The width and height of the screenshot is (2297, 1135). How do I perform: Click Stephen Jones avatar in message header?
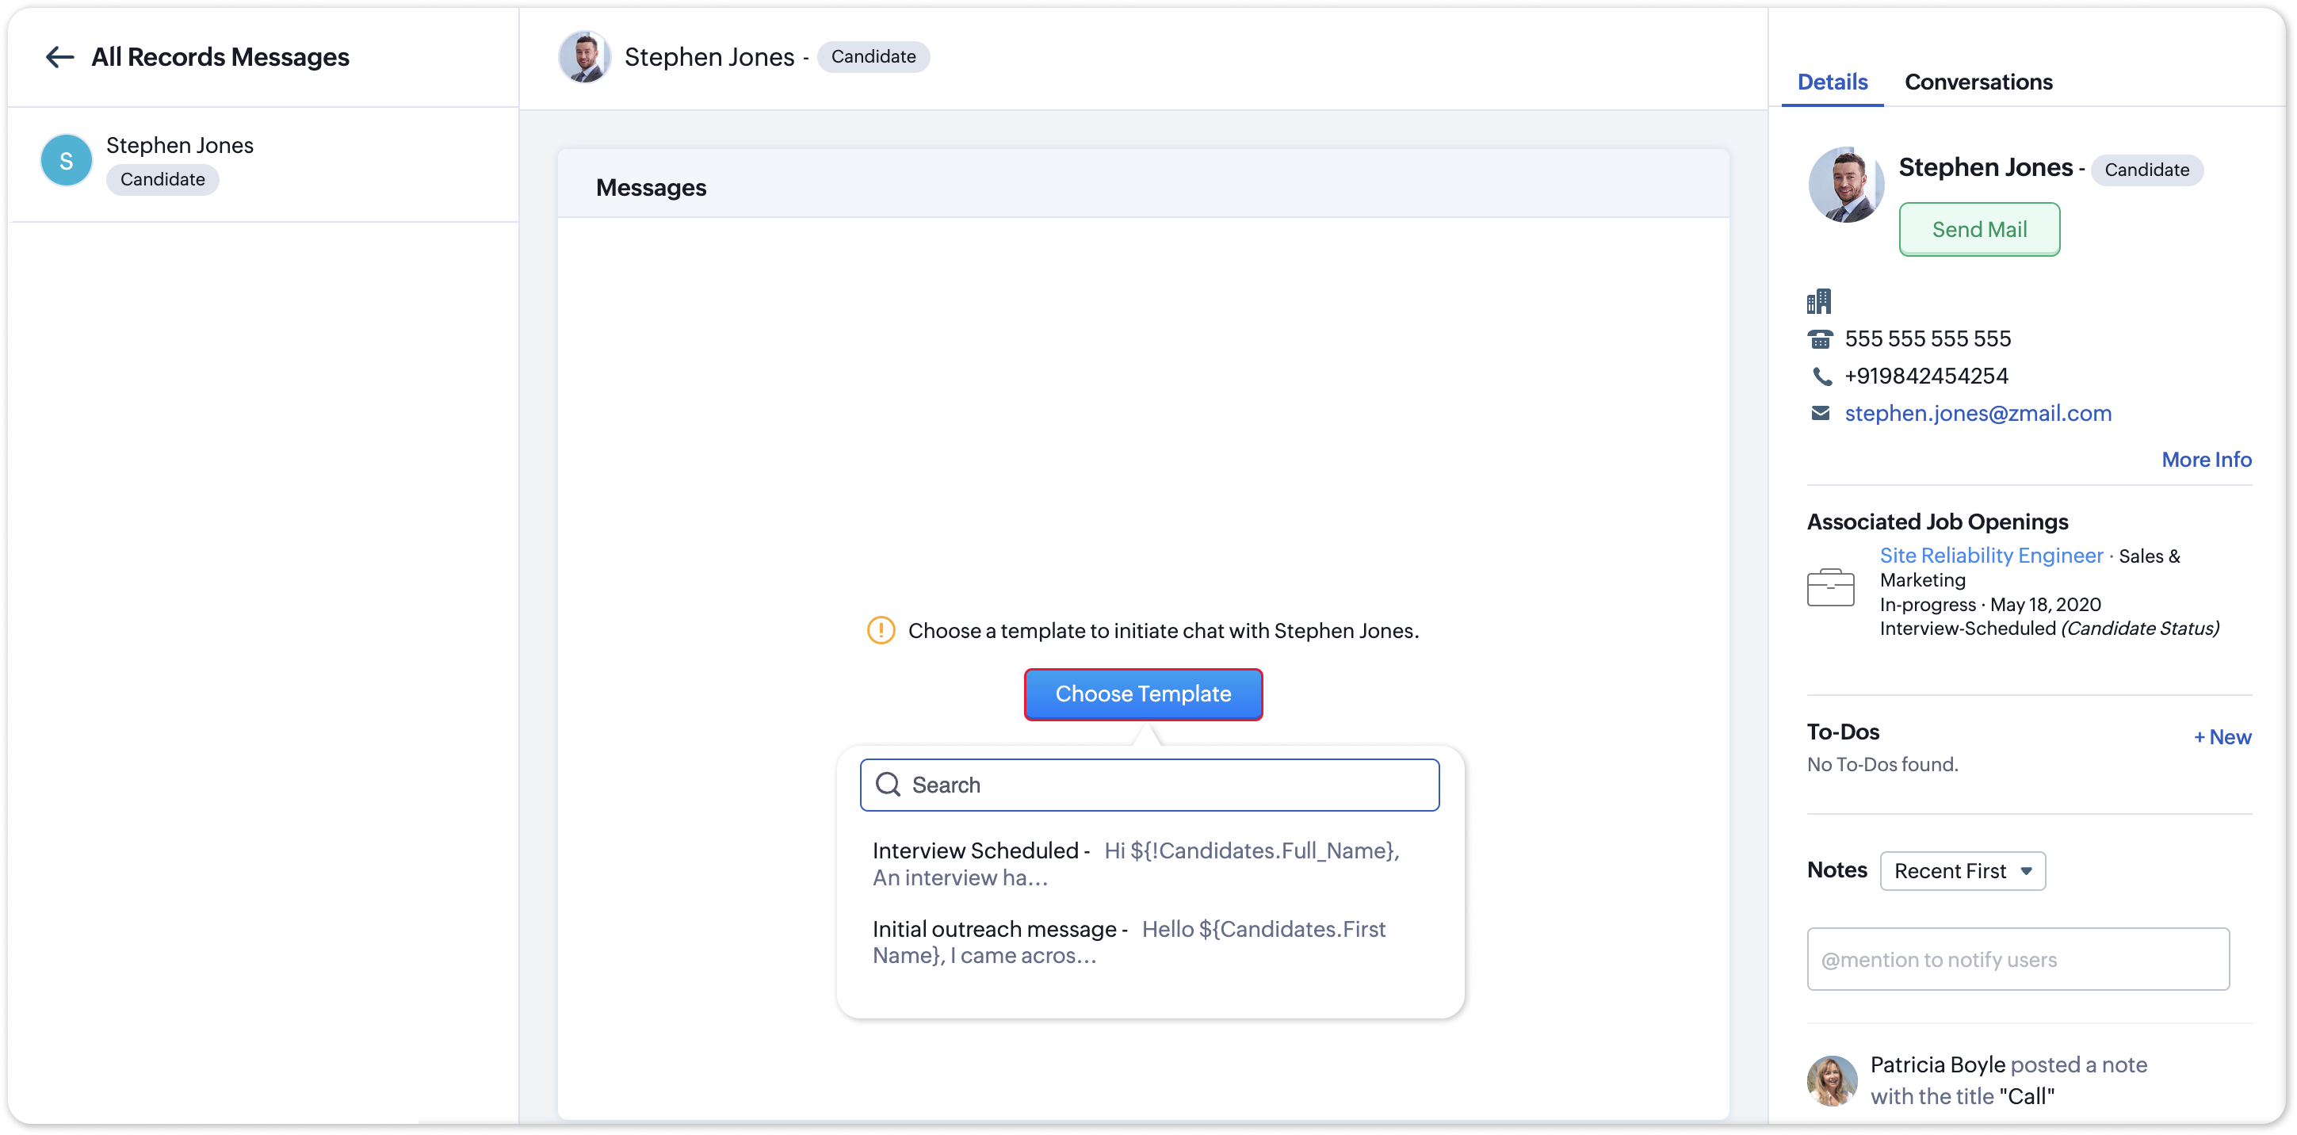pyautogui.click(x=584, y=57)
